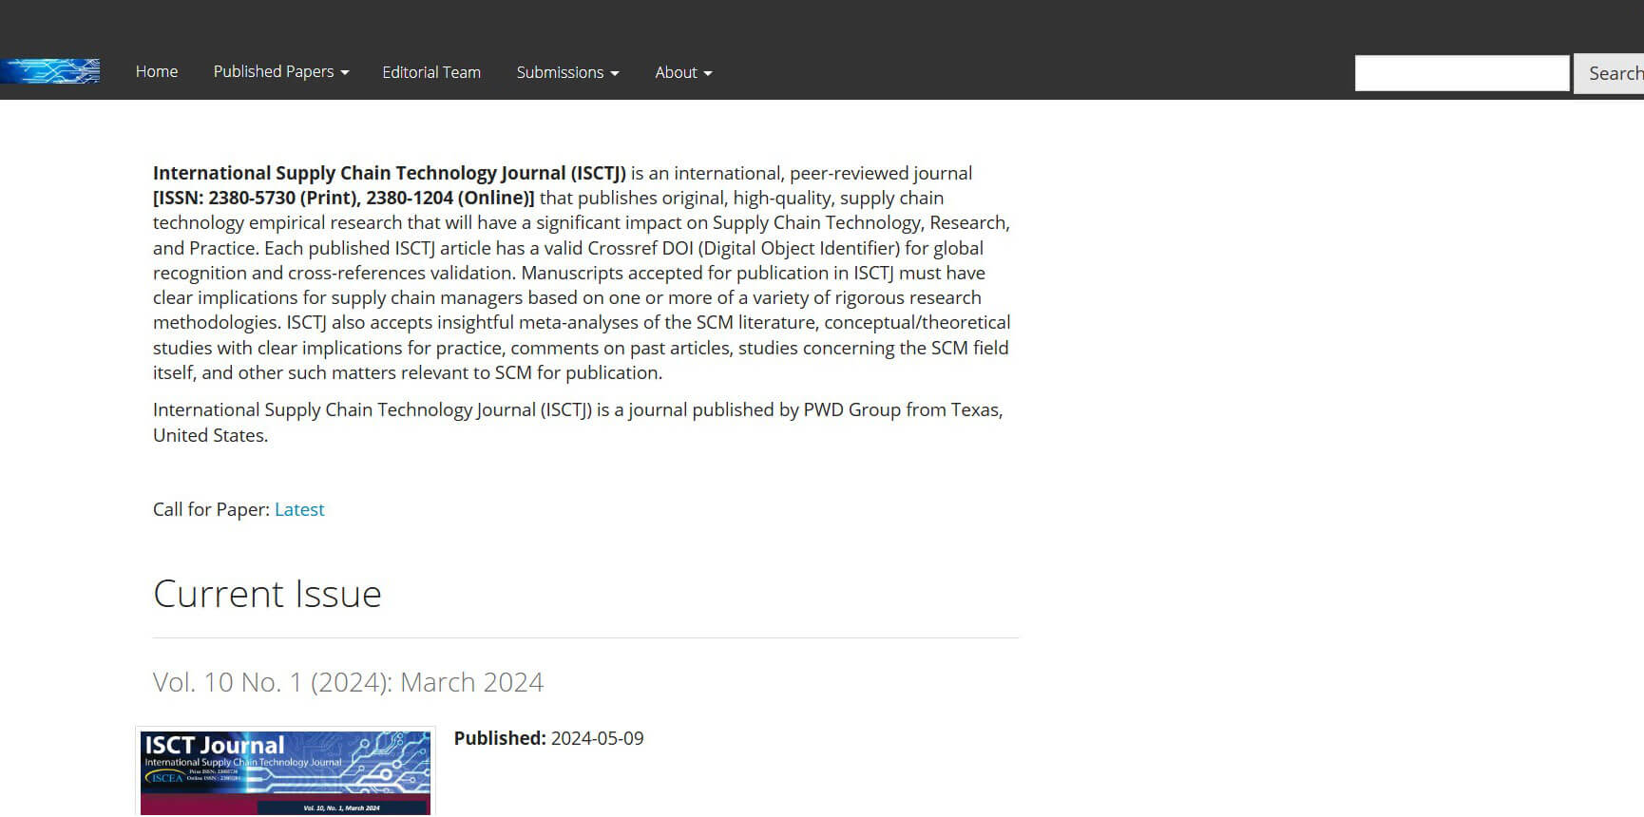
Task: Click the journal logo in the header
Action: point(49,71)
